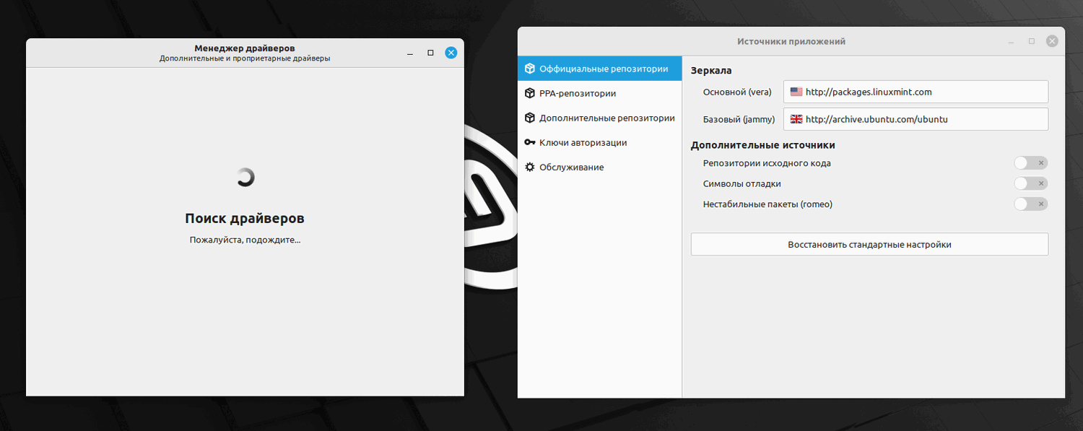Enable Нестабильные пакеты (romeo) switch
Image resolution: width=1083 pixels, height=431 pixels.
tap(1030, 204)
